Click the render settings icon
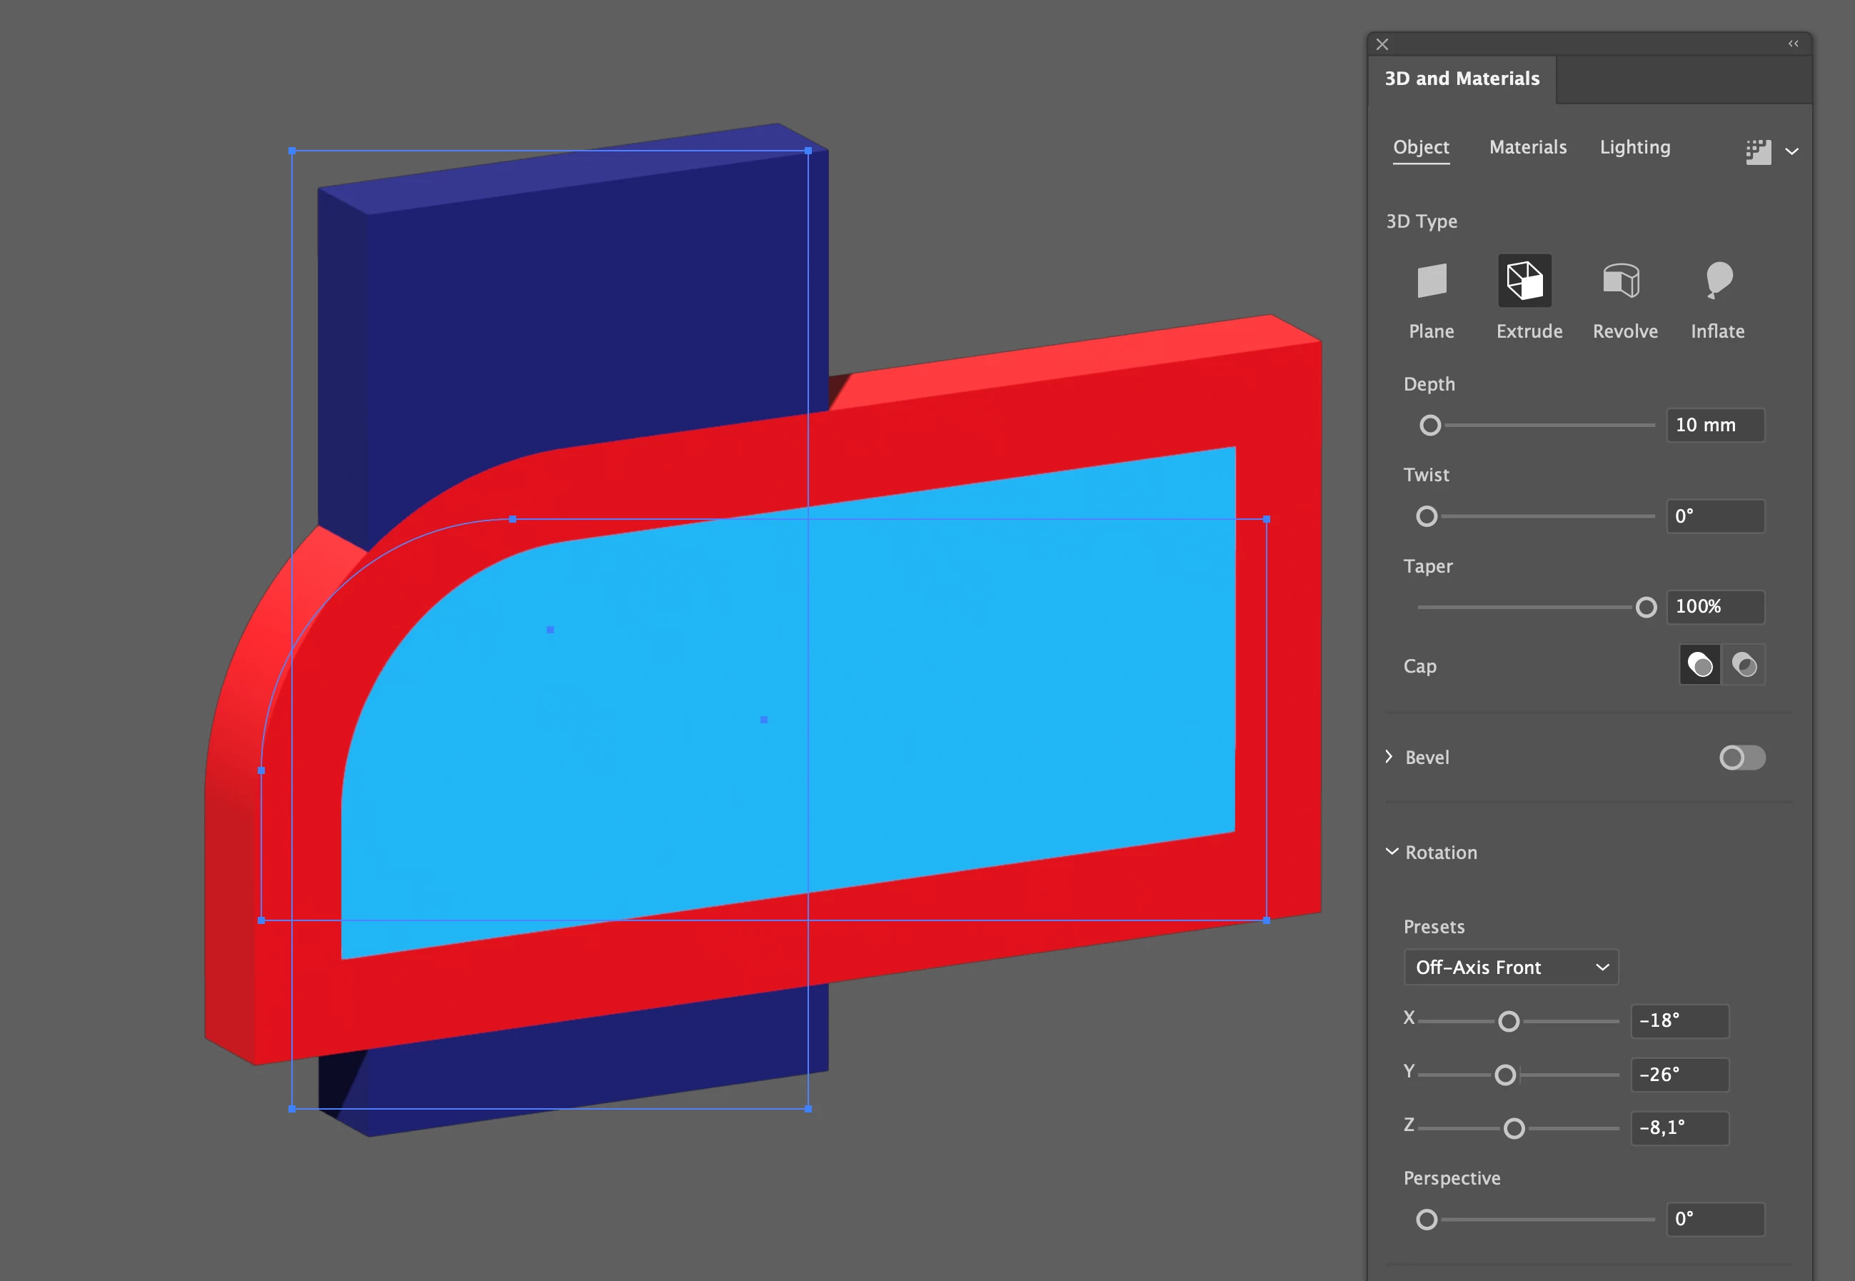Image resolution: width=1855 pixels, height=1281 pixels. (x=1757, y=151)
